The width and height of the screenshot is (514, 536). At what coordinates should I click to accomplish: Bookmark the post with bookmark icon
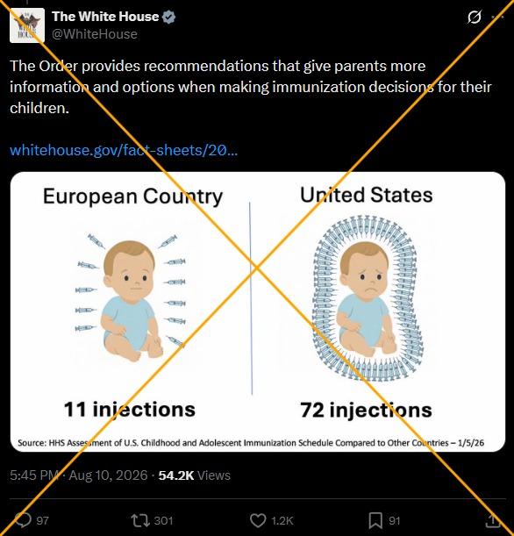[375, 520]
